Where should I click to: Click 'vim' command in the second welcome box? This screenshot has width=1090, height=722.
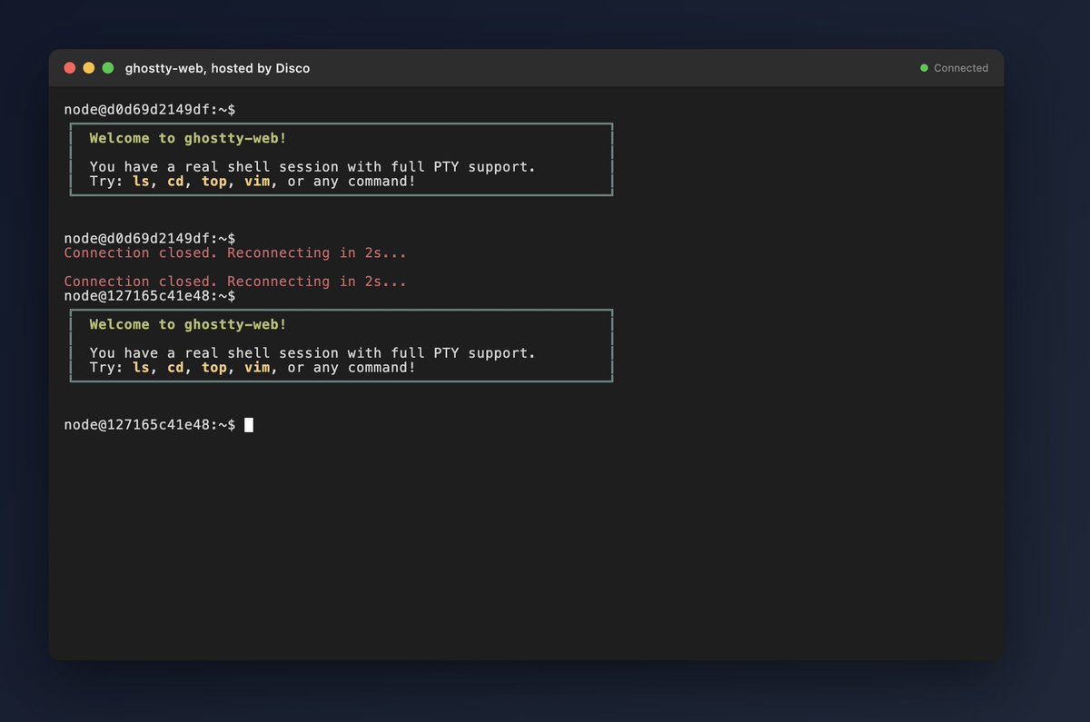[x=257, y=368]
